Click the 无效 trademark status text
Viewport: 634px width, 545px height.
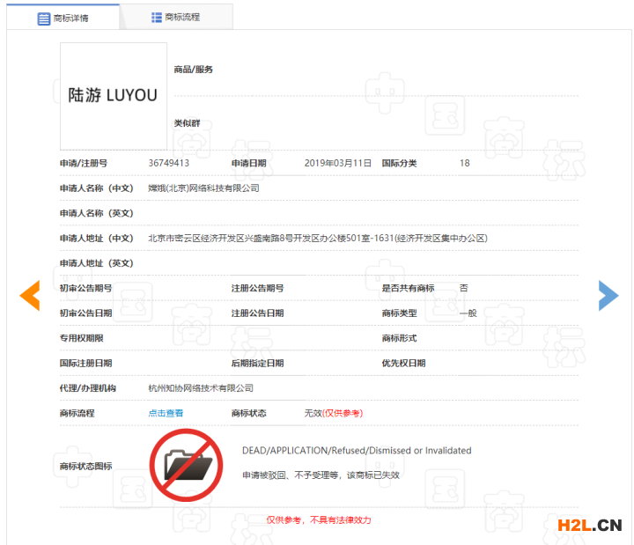[x=313, y=413]
